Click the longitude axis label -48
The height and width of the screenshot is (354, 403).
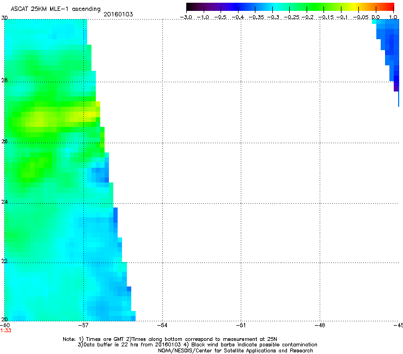coord(320,326)
